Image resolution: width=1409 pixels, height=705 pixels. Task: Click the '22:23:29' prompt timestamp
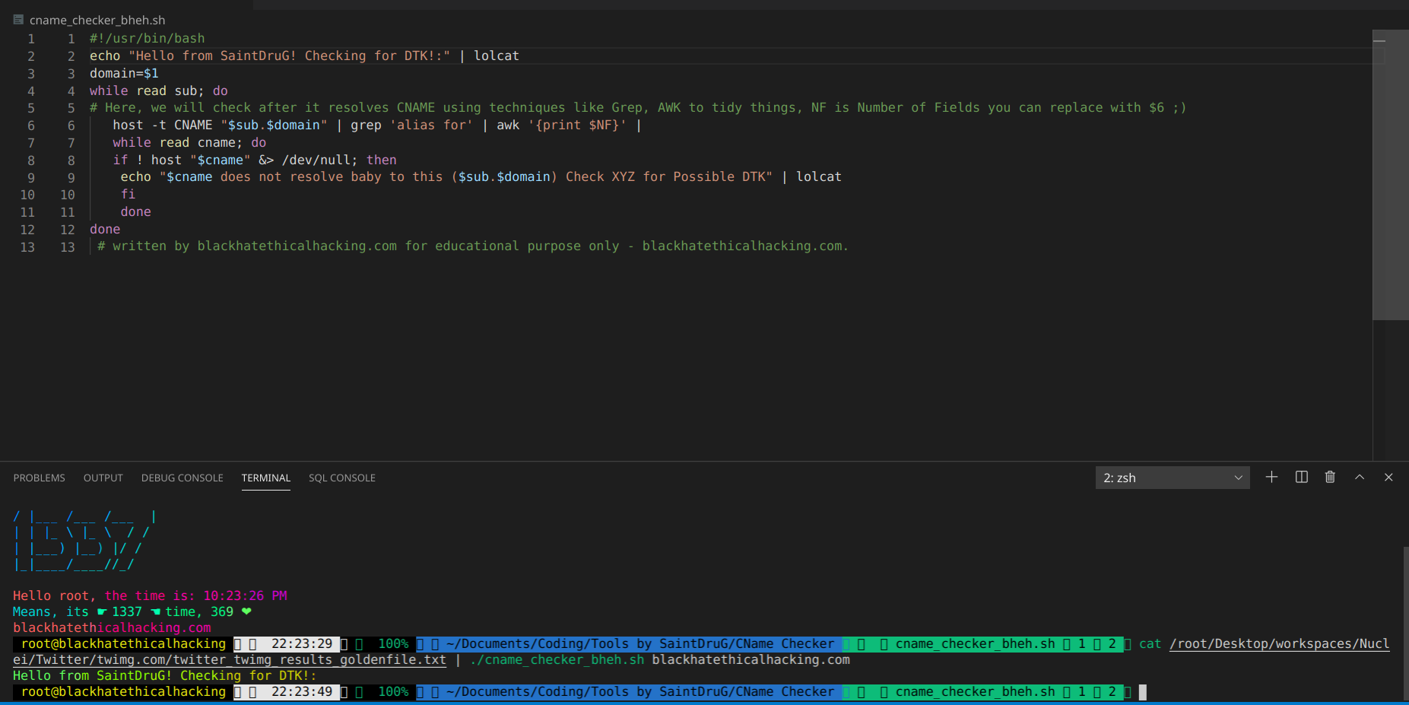click(x=302, y=643)
